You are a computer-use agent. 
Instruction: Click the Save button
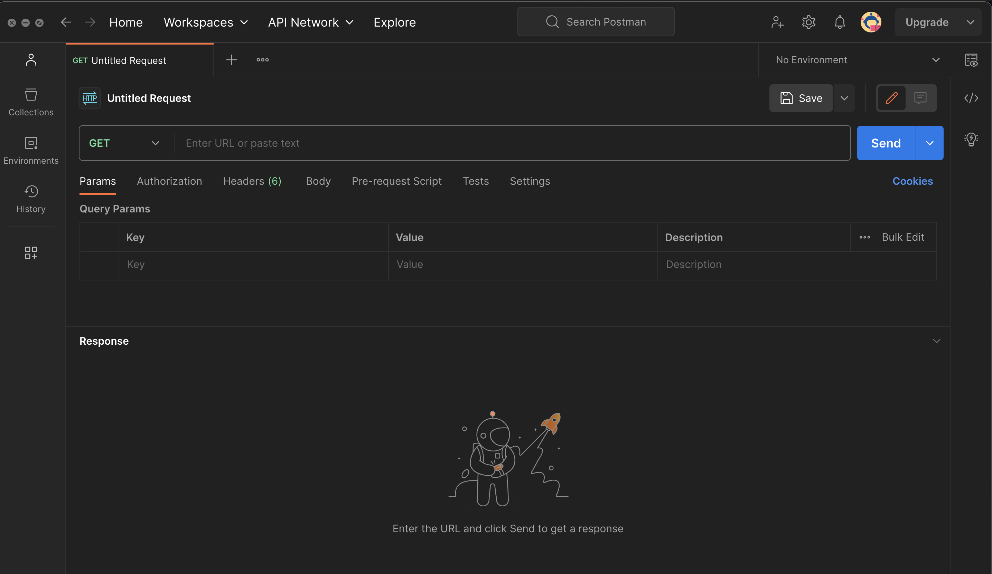click(801, 98)
